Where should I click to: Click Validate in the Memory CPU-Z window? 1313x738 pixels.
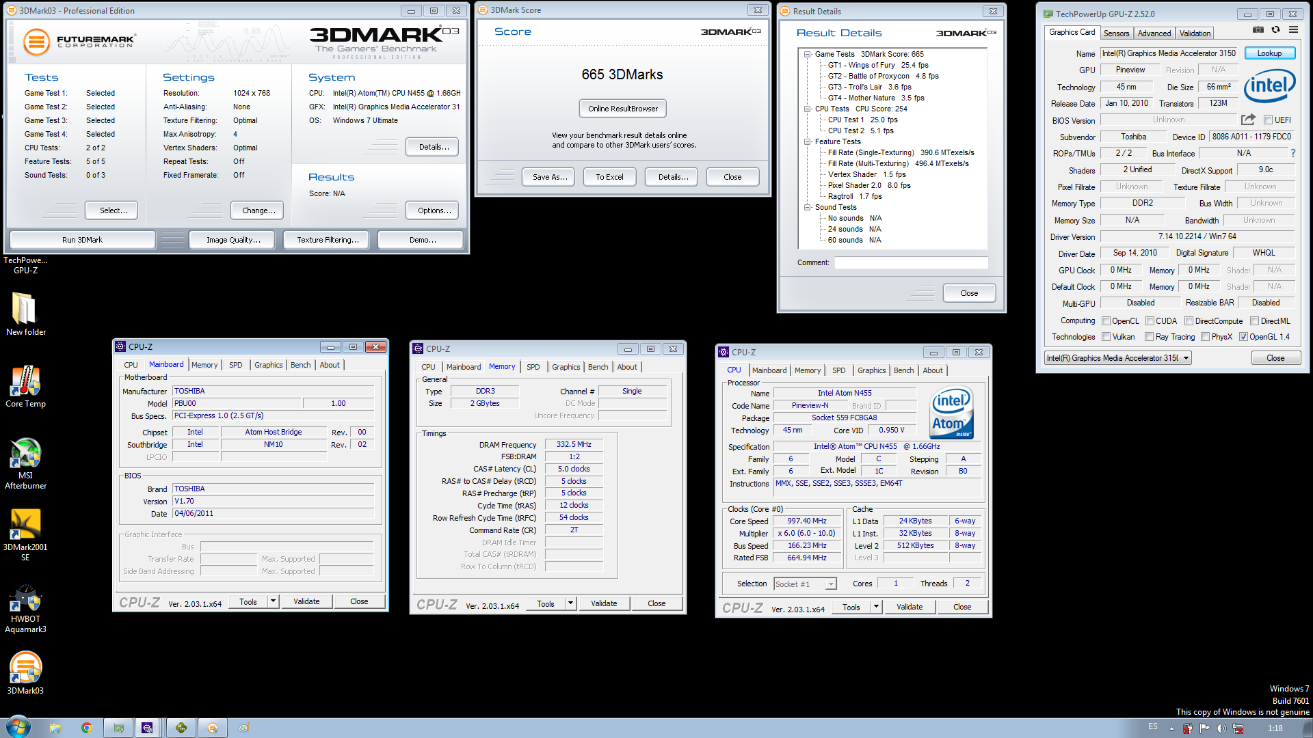pos(604,603)
